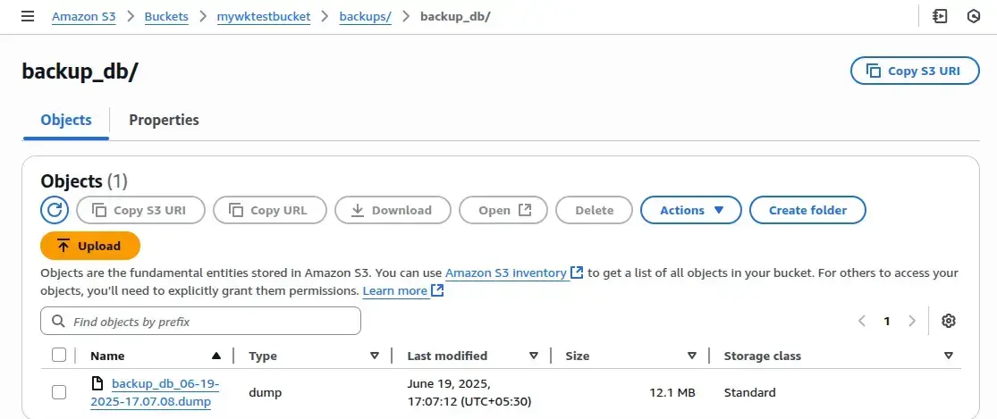Click the hexagon icon in top-right header
The width and height of the screenshot is (997, 419).
(x=974, y=16)
